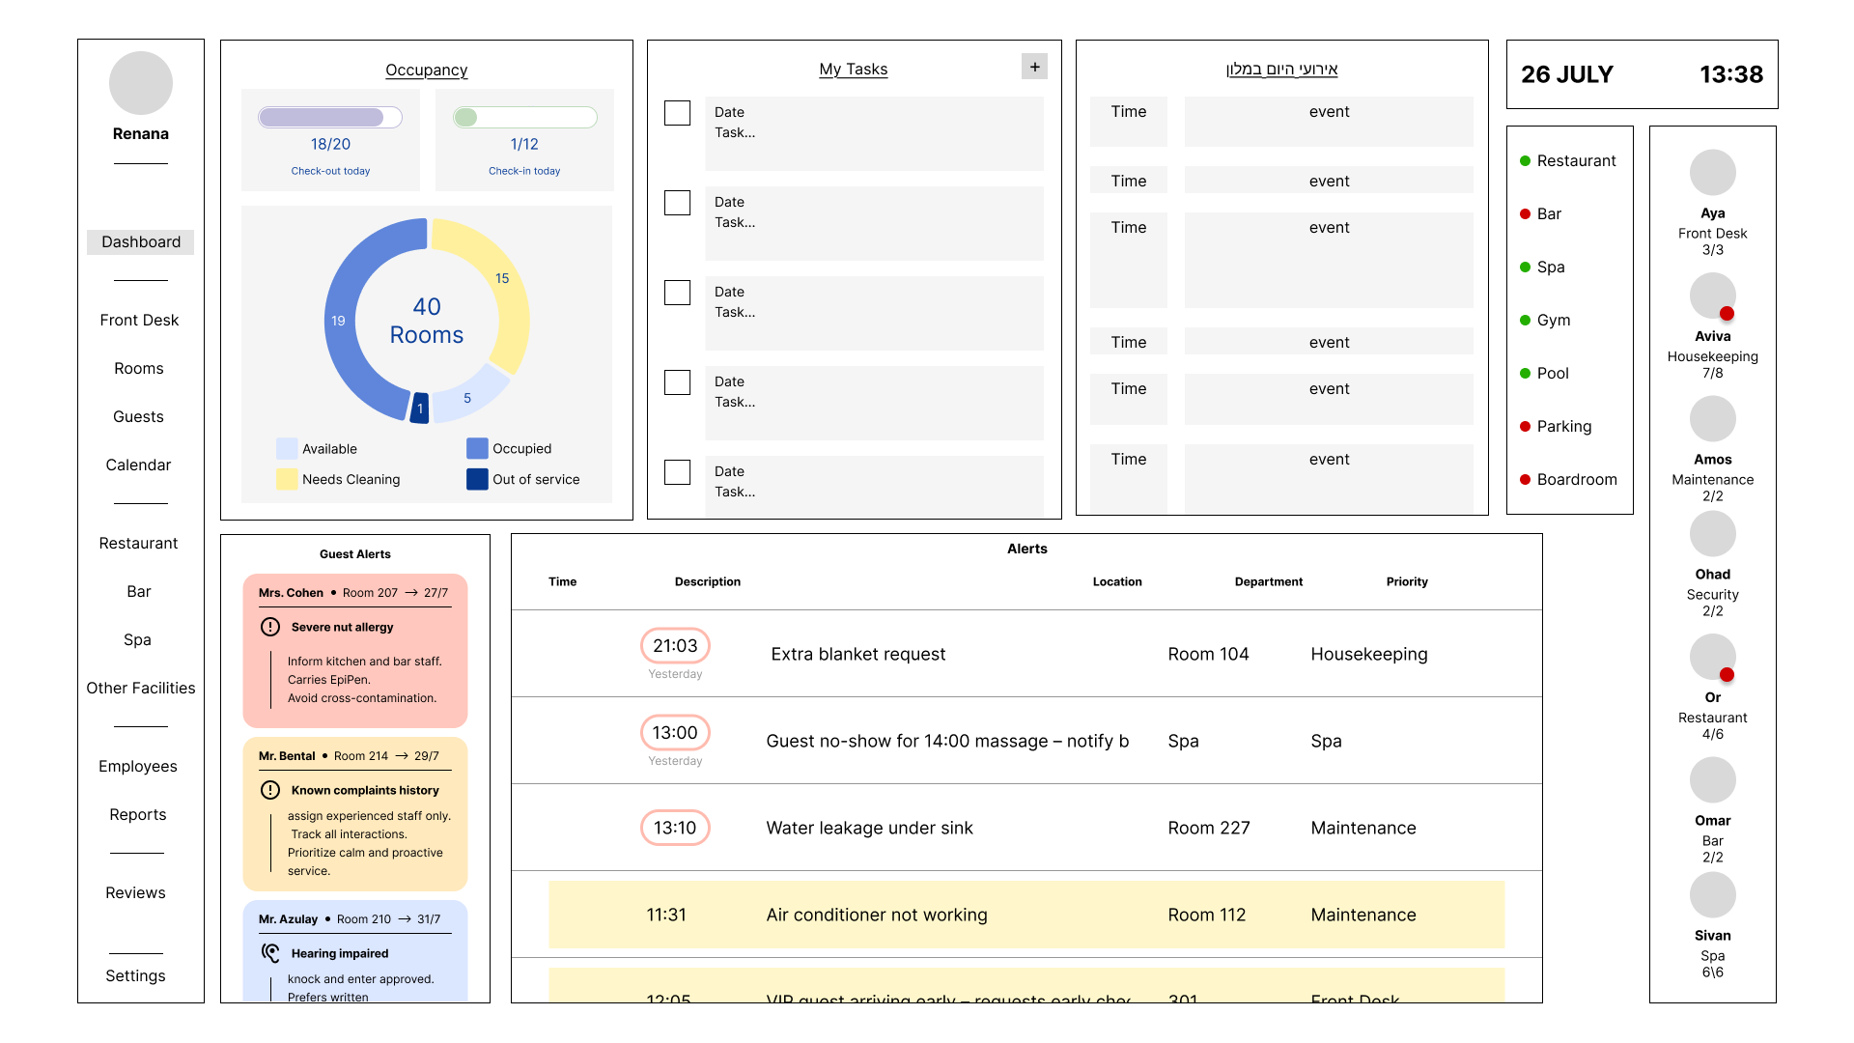Go to Employees in the sidebar
Screen dimensions: 1854x1043
(138, 766)
